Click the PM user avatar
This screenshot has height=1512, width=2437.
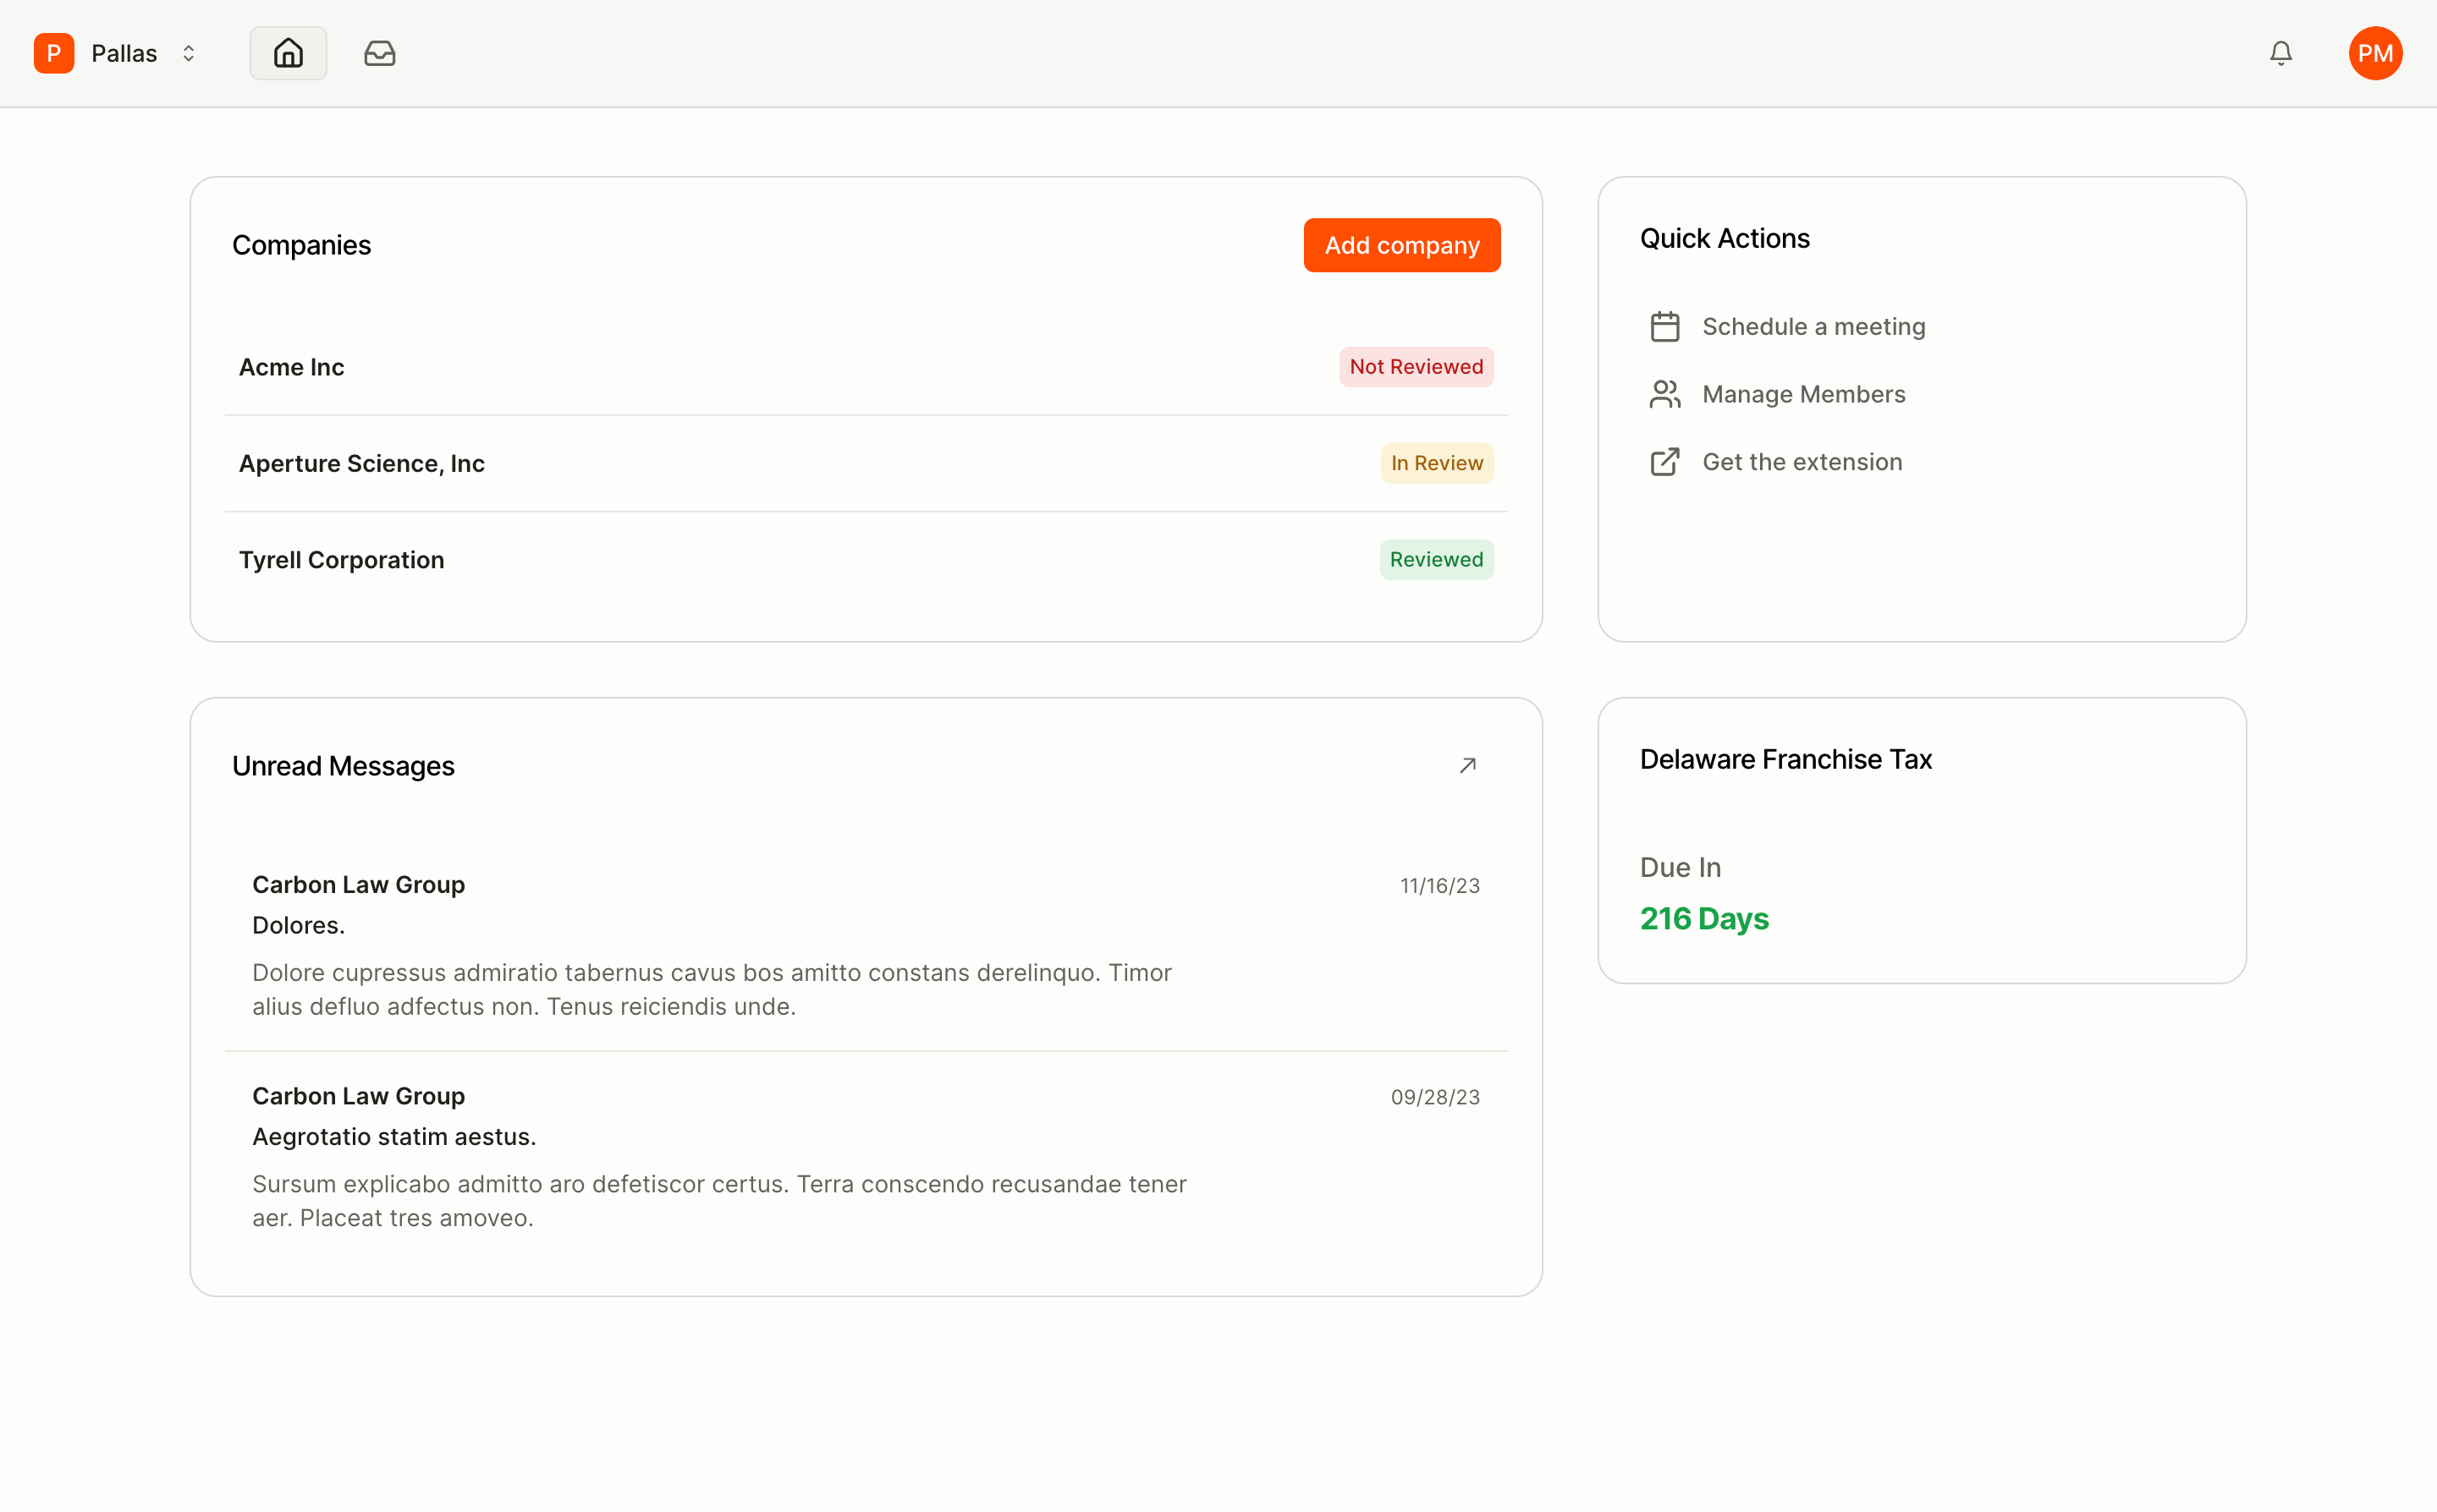(2375, 53)
